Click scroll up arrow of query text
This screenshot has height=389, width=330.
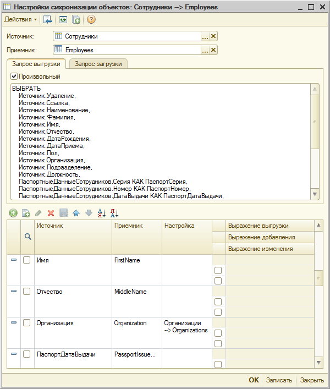tap(315, 89)
